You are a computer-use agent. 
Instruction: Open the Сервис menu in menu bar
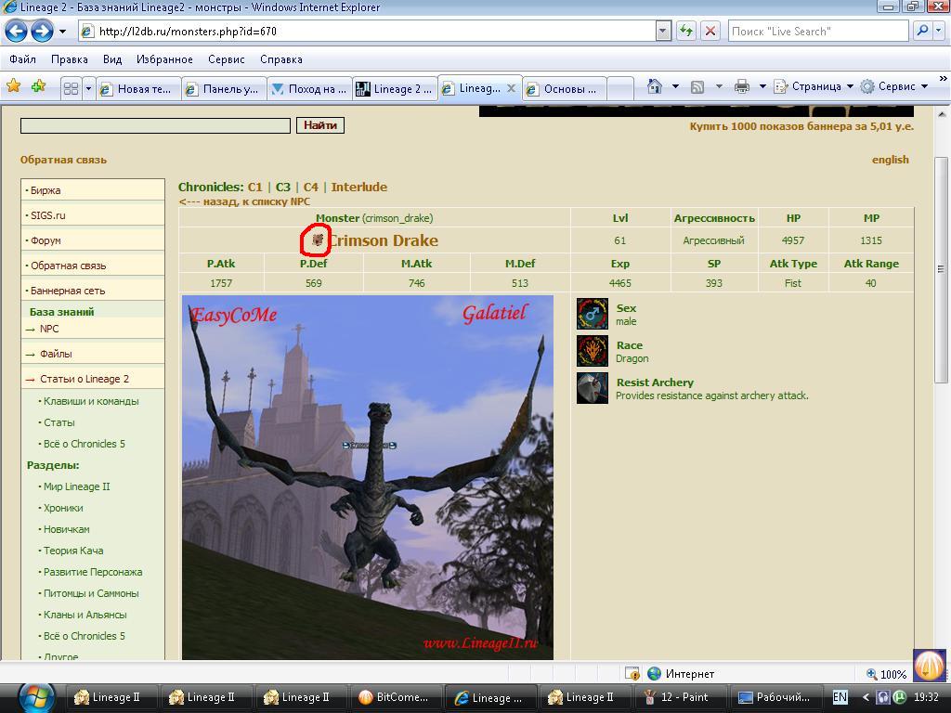(x=227, y=59)
